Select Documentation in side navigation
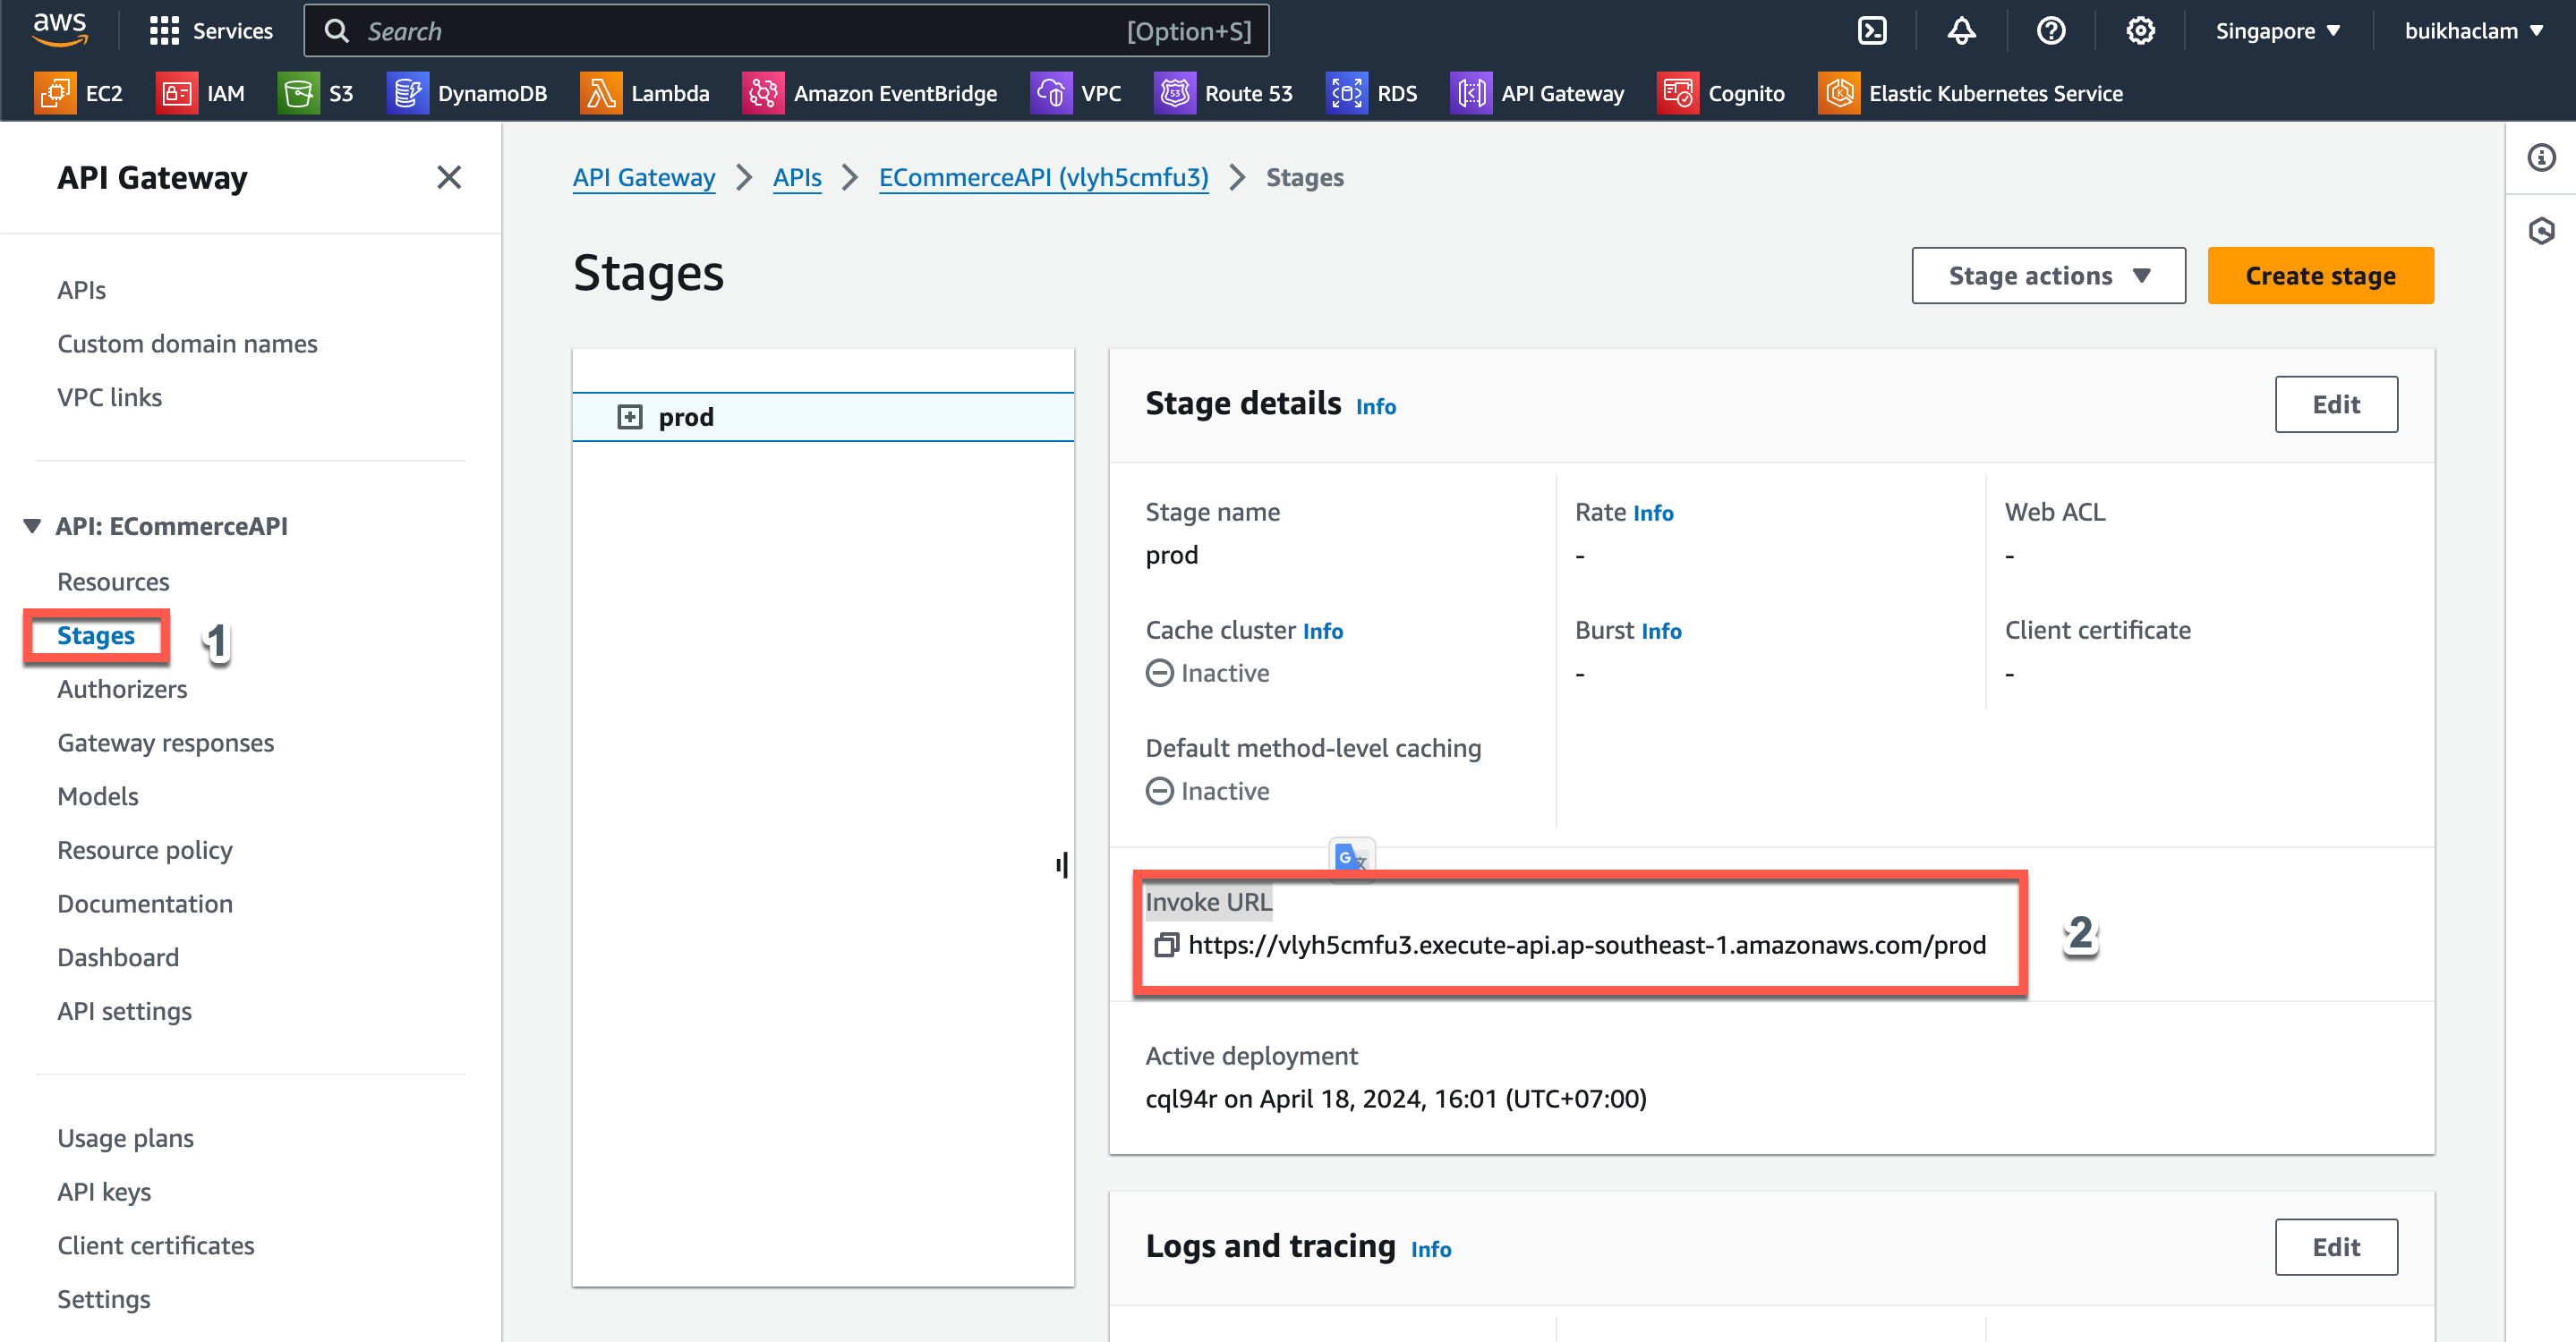Viewport: 2576px width, 1342px height. coord(145,905)
